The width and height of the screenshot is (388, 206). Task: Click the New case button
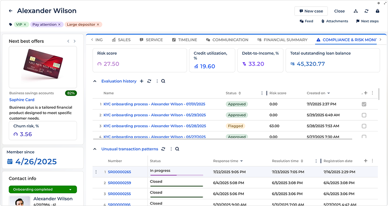tap(311, 11)
